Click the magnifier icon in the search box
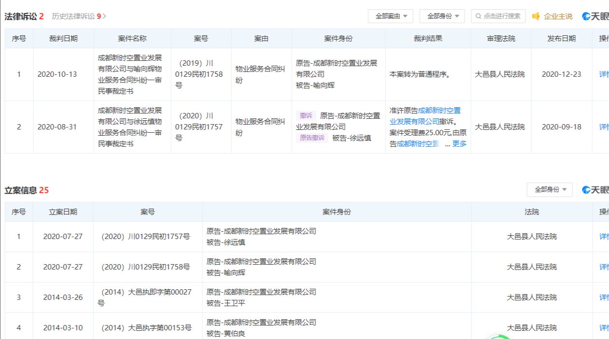 479,16
